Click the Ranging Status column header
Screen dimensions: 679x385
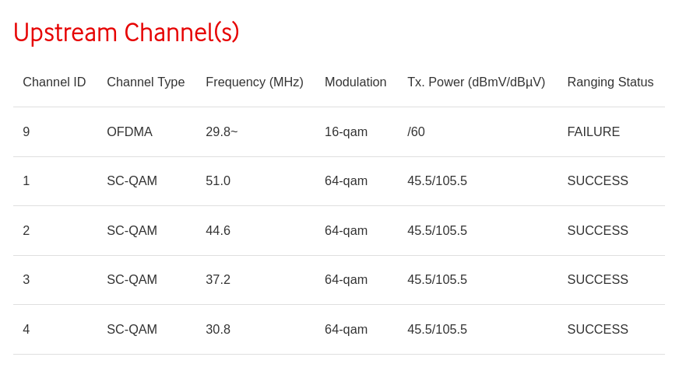tap(610, 82)
